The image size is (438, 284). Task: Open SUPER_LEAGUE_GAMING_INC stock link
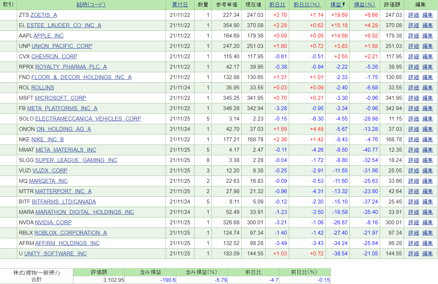pos(76,160)
